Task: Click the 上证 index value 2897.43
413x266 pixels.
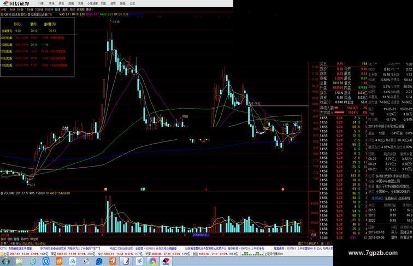Action: coord(15,253)
